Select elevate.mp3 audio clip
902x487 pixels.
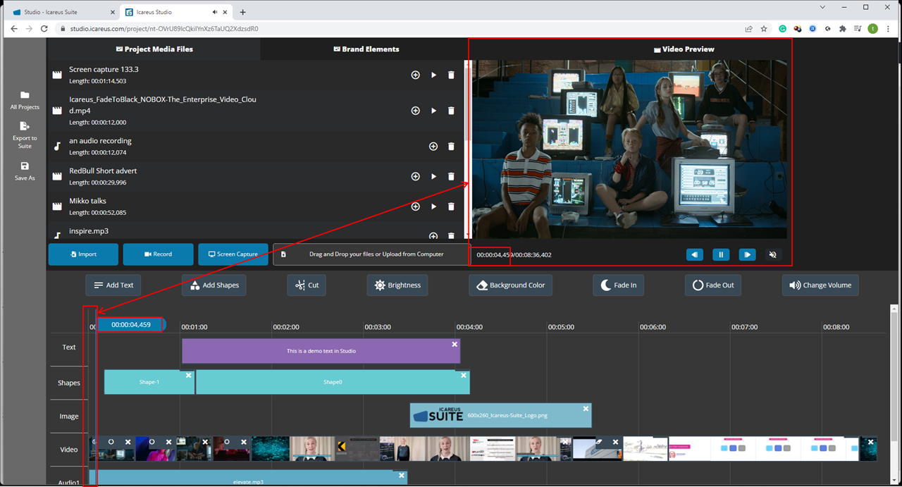(x=248, y=479)
